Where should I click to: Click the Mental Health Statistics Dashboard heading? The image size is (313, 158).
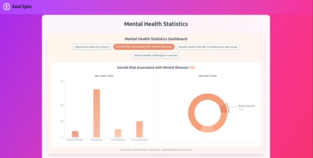pyautogui.click(x=156, y=39)
